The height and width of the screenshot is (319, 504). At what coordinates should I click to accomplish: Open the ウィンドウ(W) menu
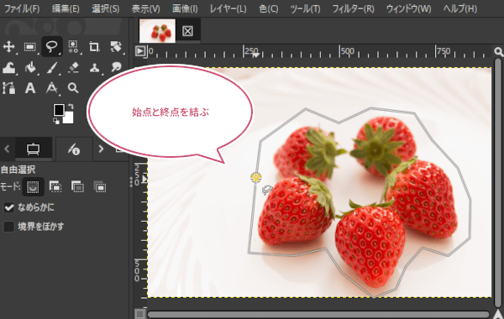(408, 8)
